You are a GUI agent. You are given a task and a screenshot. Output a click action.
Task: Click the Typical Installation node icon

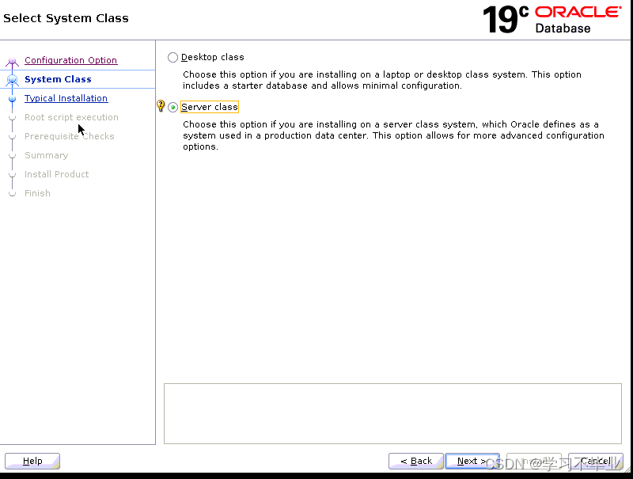12,98
